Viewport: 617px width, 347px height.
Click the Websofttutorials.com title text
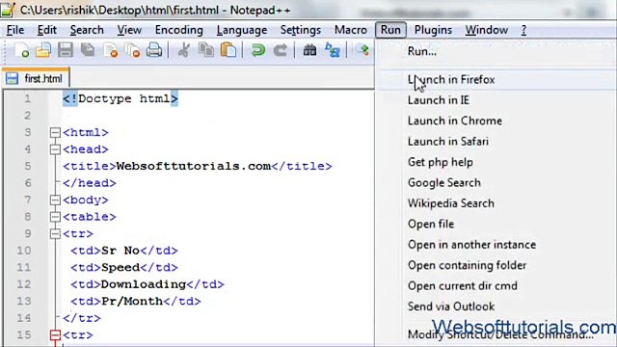pos(194,166)
